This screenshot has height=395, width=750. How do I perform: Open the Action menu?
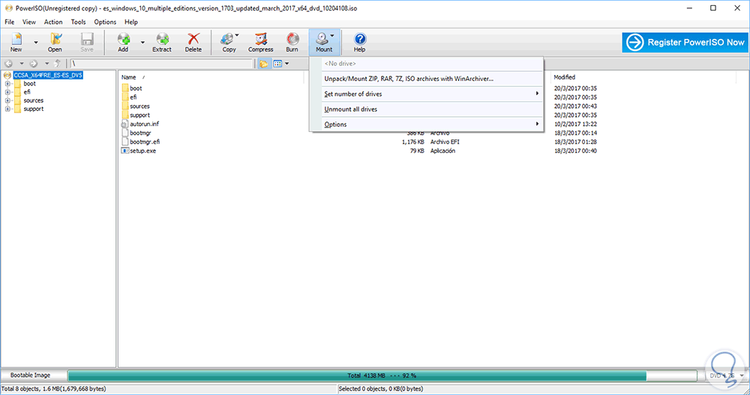click(x=53, y=22)
